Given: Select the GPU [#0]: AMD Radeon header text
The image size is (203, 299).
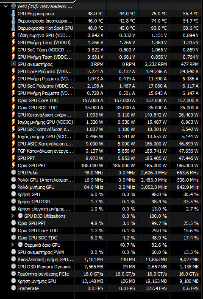Looking at the screenshot, I should (x=45, y=6).
